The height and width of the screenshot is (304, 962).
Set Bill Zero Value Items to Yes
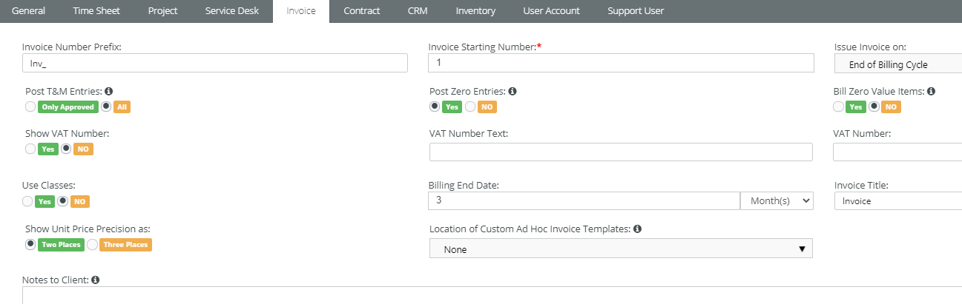coord(838,107)
